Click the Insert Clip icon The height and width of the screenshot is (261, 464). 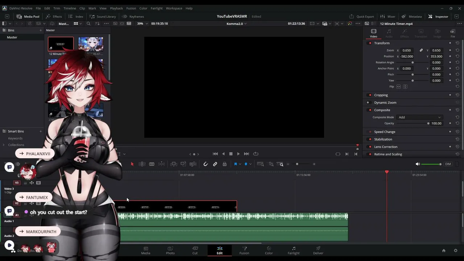click(174, 164)
